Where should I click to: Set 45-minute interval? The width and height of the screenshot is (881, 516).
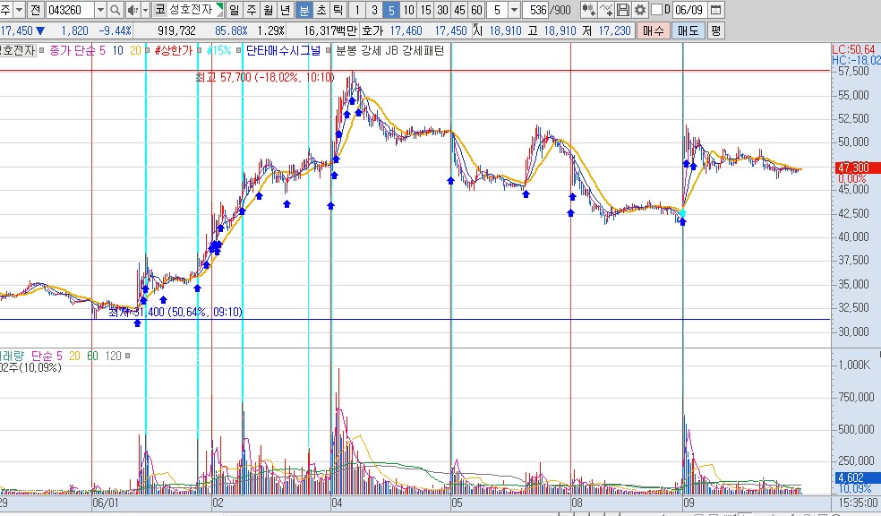pyautogui.click(x=459, y=10)
